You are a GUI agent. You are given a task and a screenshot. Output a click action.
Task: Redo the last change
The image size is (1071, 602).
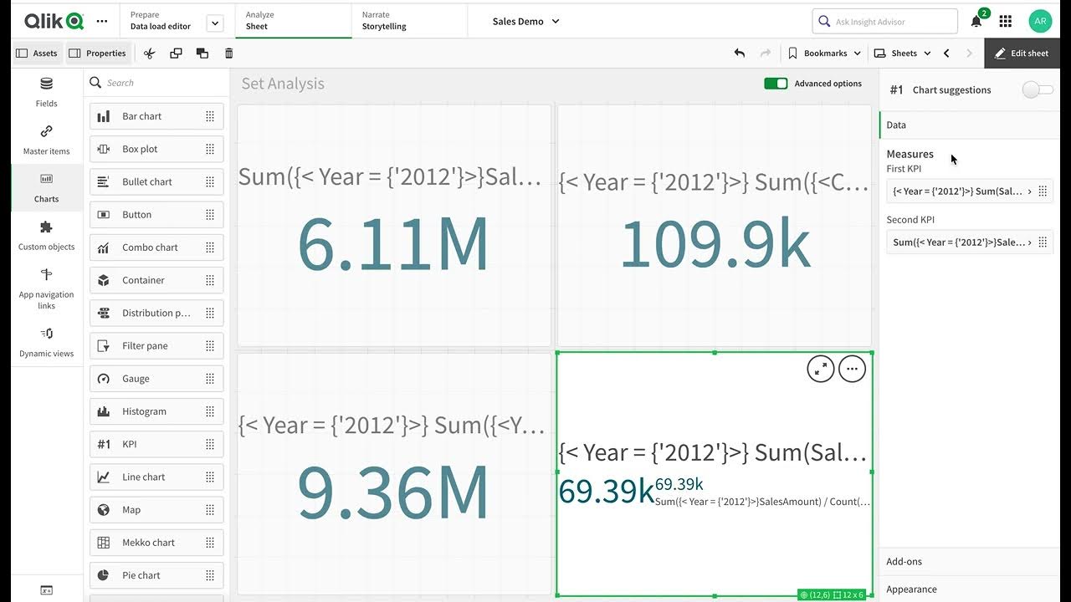[765, 53]
